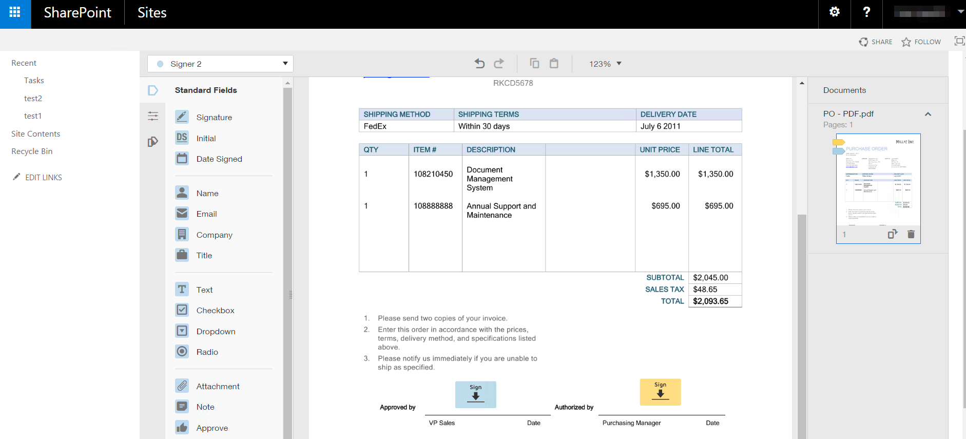966x439 pixels.
Task: Open the help question mark
Action: 866,12
